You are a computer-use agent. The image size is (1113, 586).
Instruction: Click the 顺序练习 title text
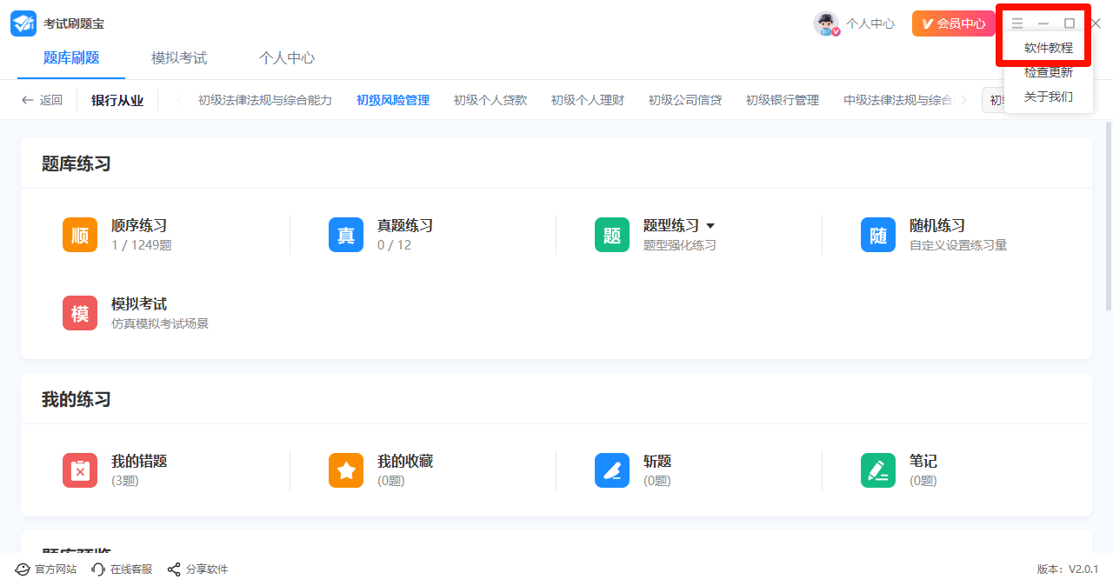point(139,226)
